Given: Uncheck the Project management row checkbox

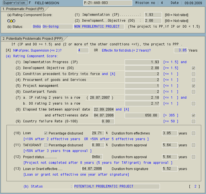Looking at the screenshot, I should 193,86.
